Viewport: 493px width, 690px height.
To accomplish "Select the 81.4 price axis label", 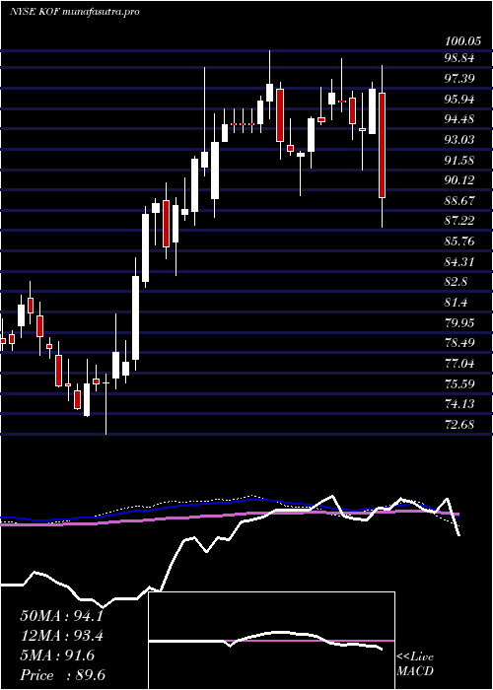I will (x=457, y=303).
